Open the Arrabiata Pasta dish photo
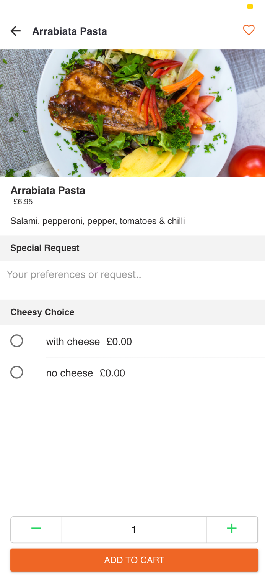 132,113
